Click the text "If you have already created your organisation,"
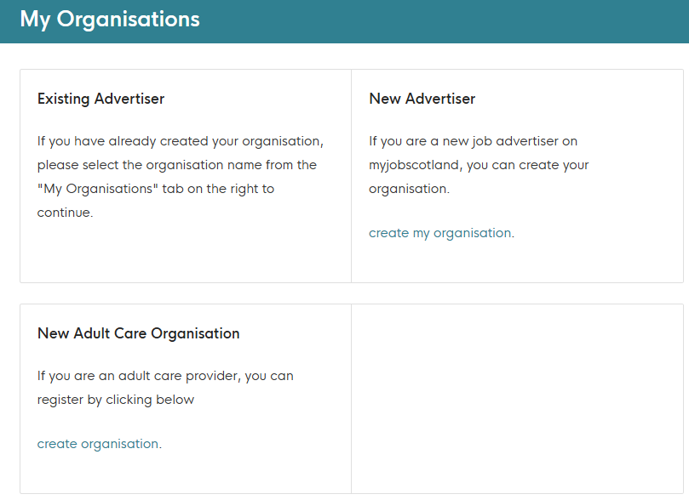The image size is (689, 500). coord(180,141)
